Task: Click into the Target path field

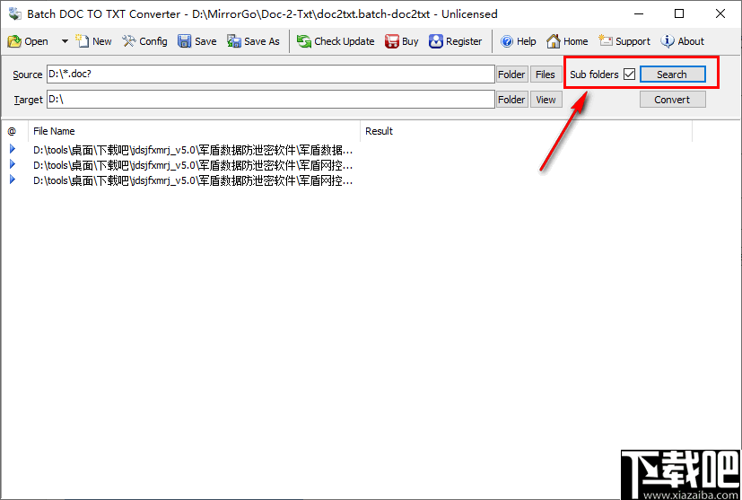Action: 271,100
